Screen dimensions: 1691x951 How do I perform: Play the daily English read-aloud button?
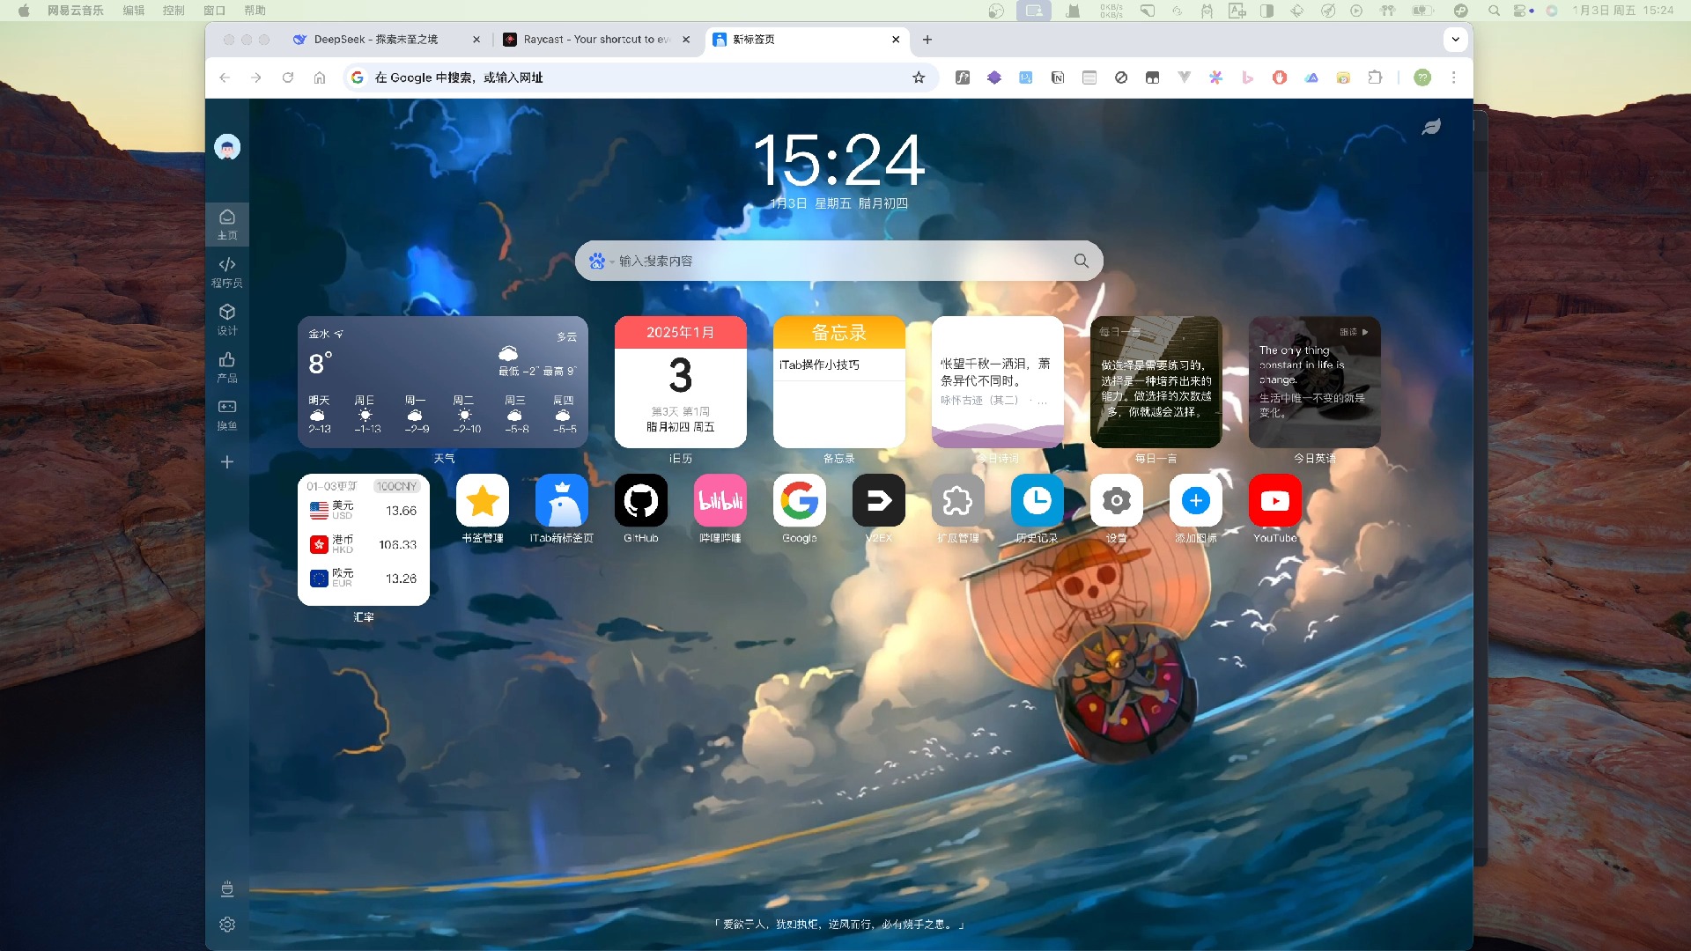click(1355, 332)
